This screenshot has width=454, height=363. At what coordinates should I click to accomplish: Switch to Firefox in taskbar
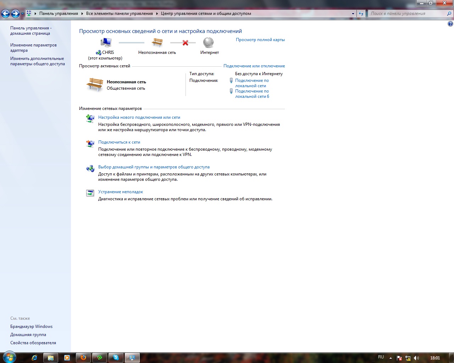coord(83,358)
